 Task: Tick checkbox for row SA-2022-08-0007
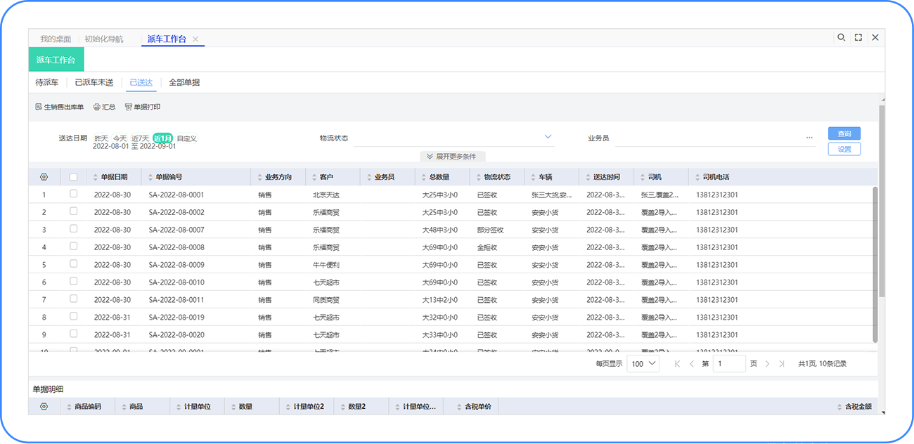click(x=73, y=229)
